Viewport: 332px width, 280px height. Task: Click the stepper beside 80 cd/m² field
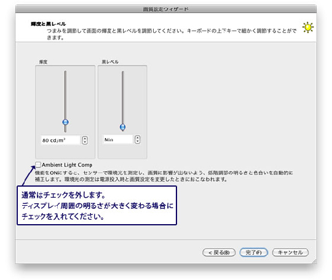(85, 140)
